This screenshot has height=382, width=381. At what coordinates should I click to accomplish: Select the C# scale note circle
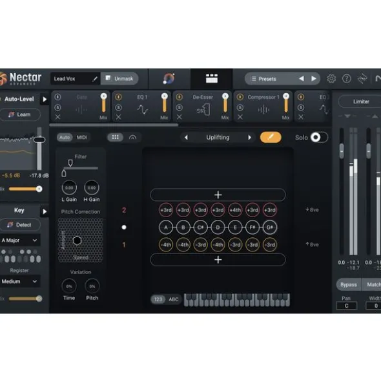(x=200, y=228)
